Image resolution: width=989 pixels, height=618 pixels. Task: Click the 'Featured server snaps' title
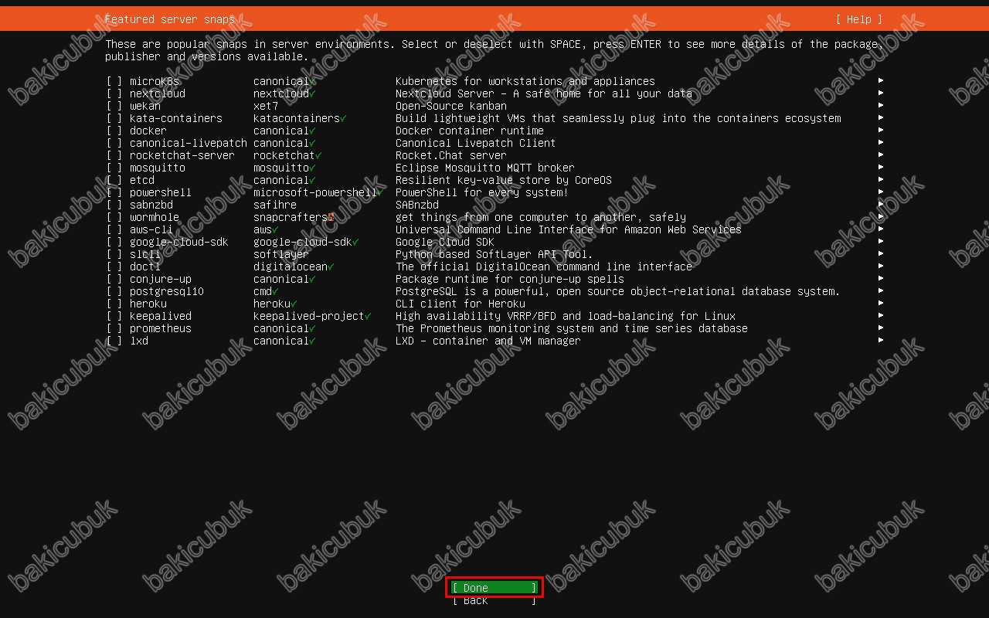pos(170,19)
